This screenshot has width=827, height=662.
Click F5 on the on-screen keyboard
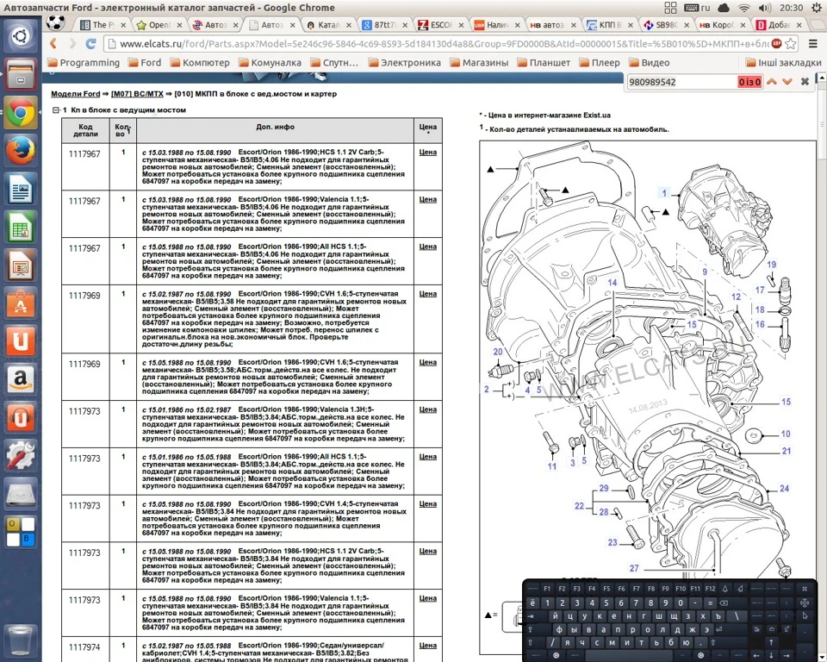[x=606, y=588]
